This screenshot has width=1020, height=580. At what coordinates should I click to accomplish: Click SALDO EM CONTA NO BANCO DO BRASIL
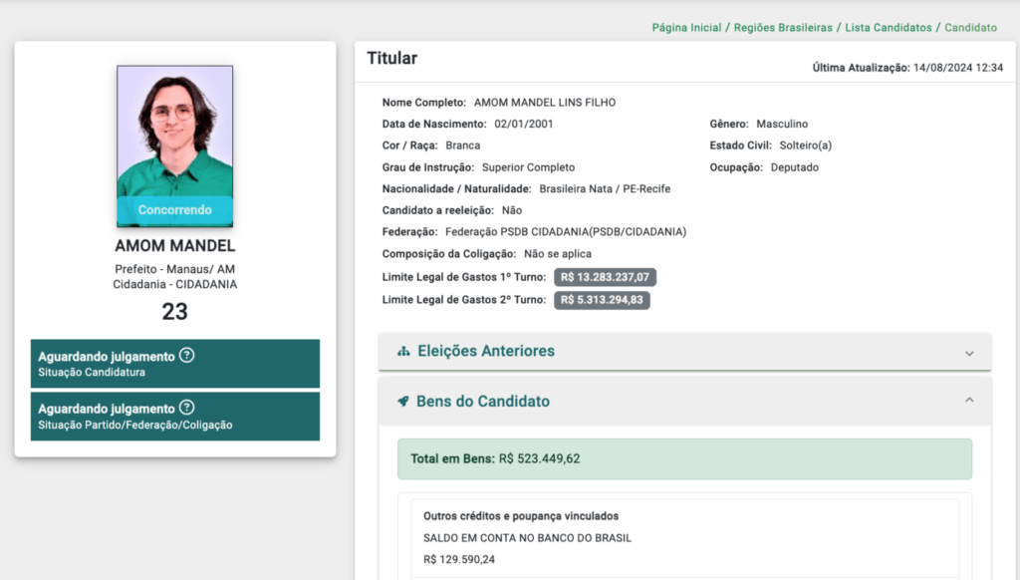[x=528, y=538]
